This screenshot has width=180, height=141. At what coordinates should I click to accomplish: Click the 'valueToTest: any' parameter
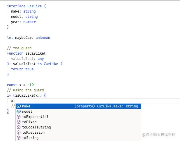(27, 59)
